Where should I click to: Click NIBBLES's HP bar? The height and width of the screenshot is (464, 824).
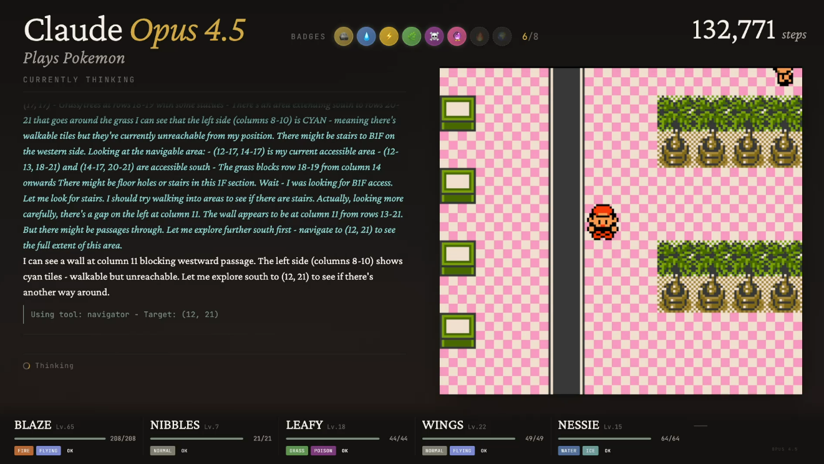coord(196,438)
